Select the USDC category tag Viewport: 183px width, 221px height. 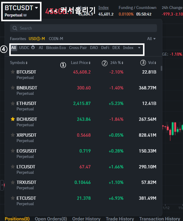[x=24, y=48]
